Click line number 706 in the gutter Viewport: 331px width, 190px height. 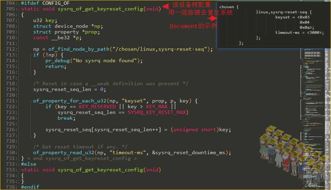(x=12, y=15)
